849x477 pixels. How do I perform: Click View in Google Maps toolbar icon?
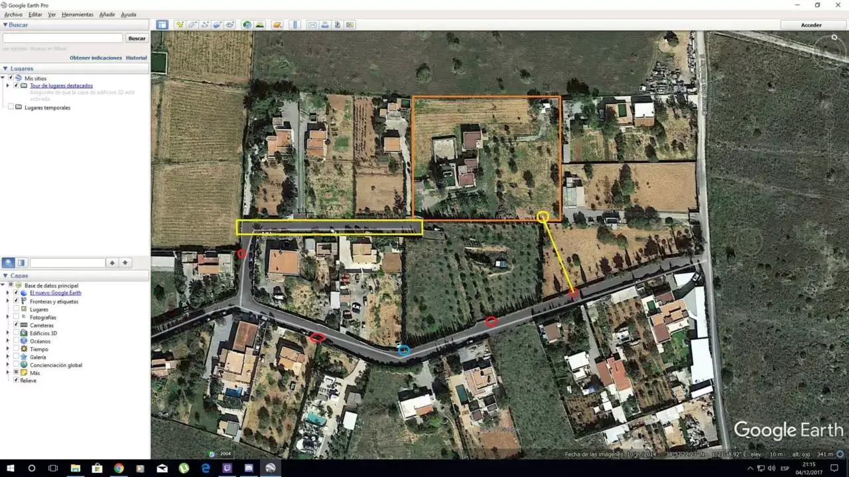pyautogui.click(x=350, y=25)
